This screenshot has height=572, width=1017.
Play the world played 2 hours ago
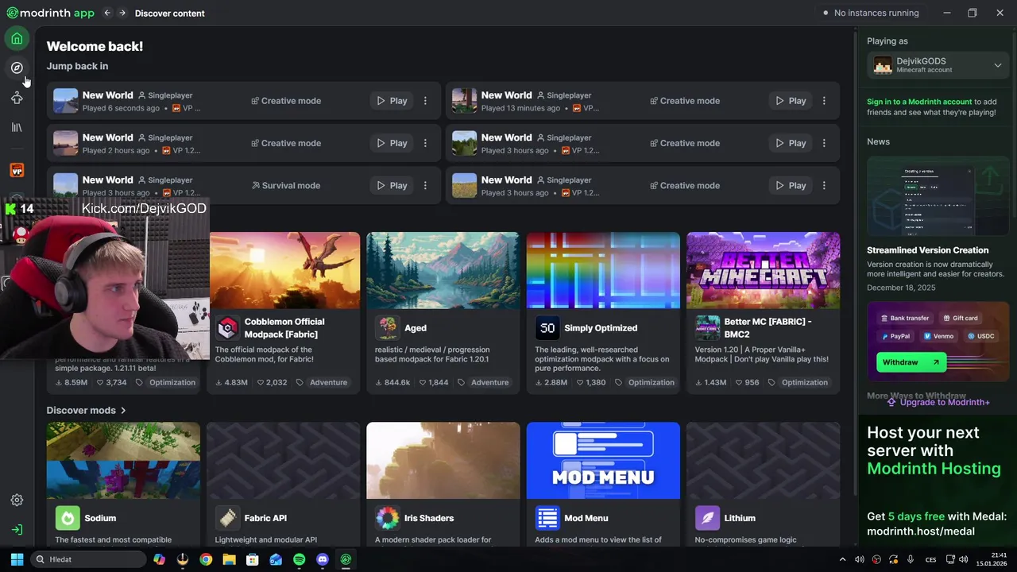point(392,143)
